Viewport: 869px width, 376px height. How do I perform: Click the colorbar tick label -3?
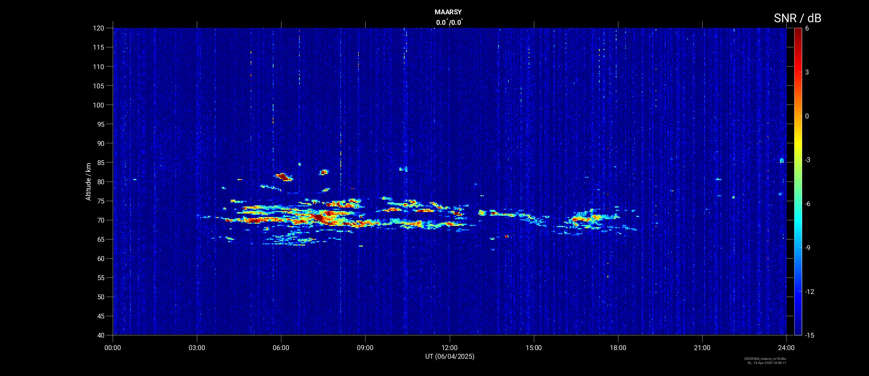pyautogui.click(x=808, y=160)
